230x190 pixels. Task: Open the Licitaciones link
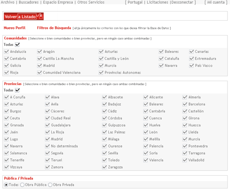pyautogui.click(x=157, y=2)
